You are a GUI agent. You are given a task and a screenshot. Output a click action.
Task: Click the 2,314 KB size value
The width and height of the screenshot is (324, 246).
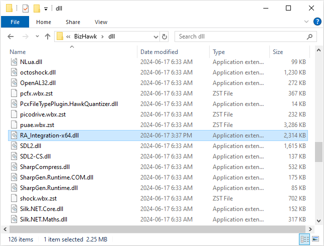pyautogui.click(x=294, y=135)
